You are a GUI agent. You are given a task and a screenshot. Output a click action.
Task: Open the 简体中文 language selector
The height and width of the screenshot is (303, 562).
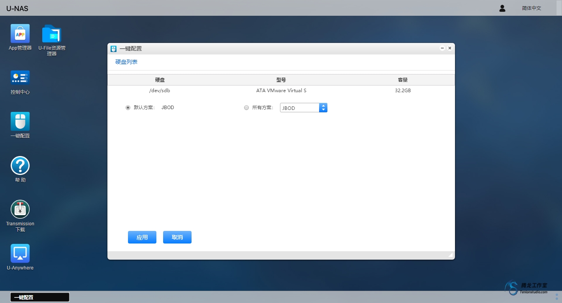(531, 8)
